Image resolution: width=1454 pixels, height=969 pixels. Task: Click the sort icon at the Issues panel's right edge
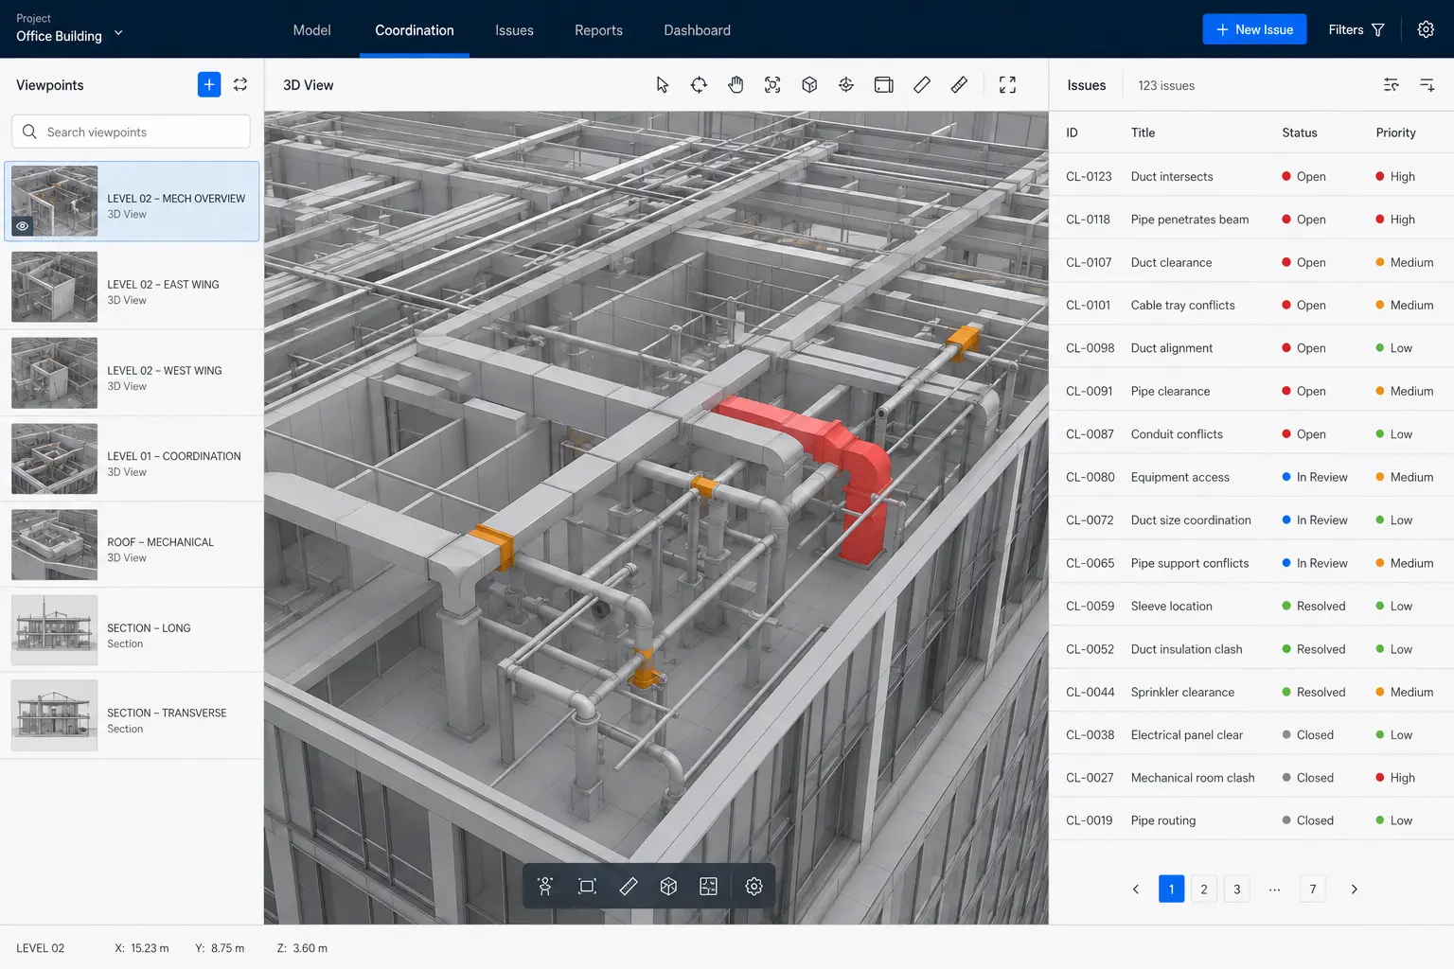pos(1427,85)
